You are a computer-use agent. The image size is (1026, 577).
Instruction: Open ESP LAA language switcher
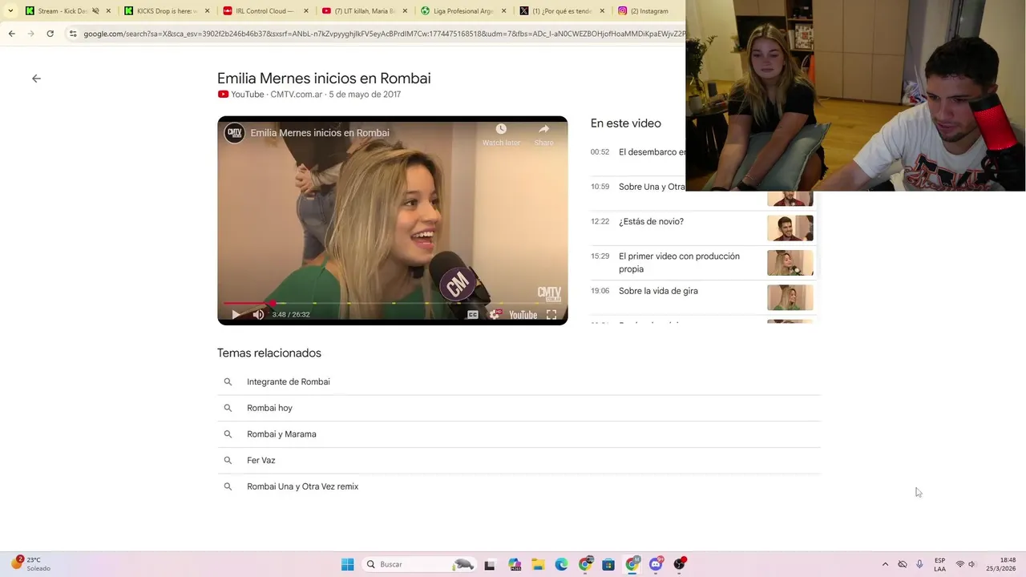[939, 564]
